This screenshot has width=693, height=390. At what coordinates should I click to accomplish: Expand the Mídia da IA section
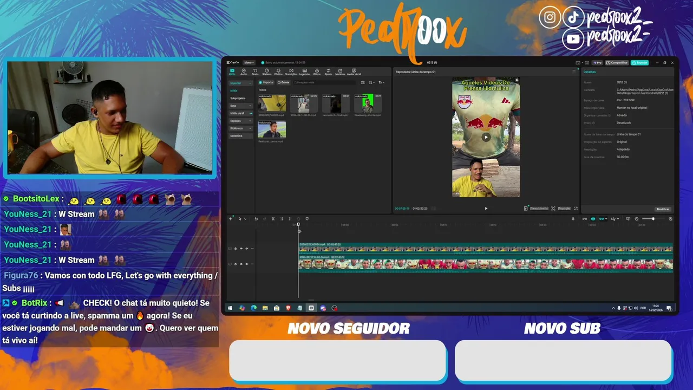coord(240,113)
